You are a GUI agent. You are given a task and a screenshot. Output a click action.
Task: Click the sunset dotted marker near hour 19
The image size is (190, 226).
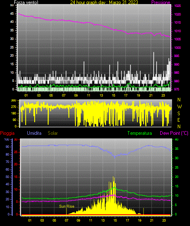(144, 211)
